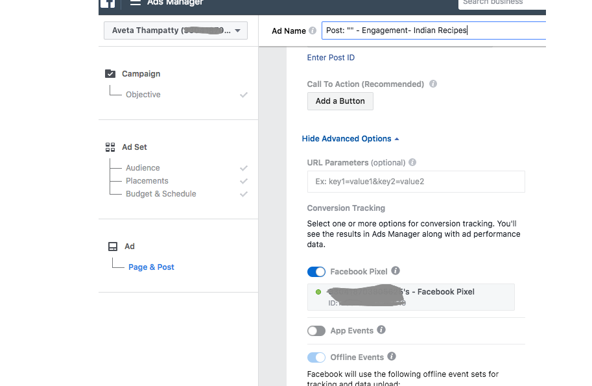Click the App Events label
The height and width of the screenshot is (386, 592).
(352, 331)
